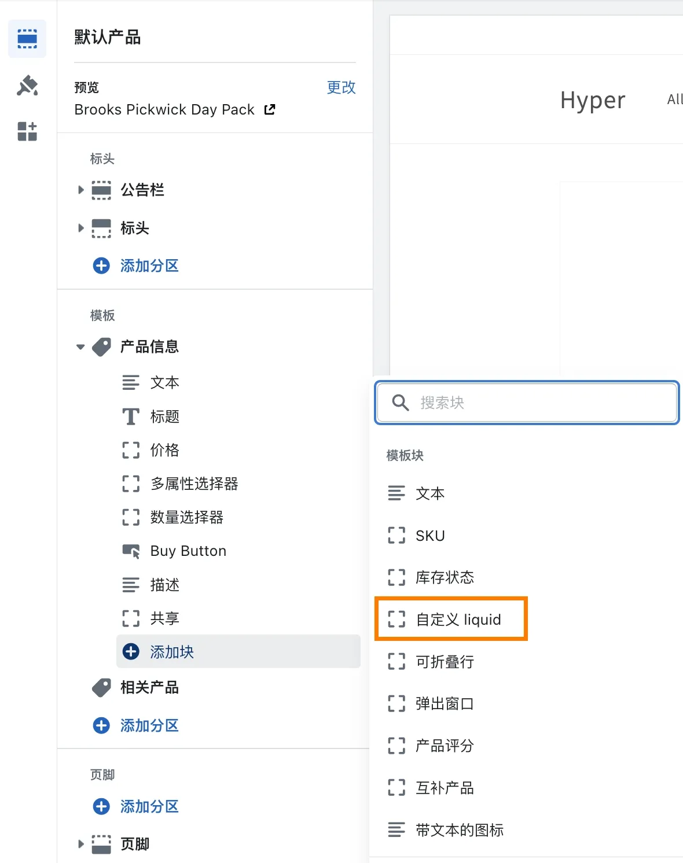Open the app embeds panel icon
683x863 pixels.
point(27,132)
